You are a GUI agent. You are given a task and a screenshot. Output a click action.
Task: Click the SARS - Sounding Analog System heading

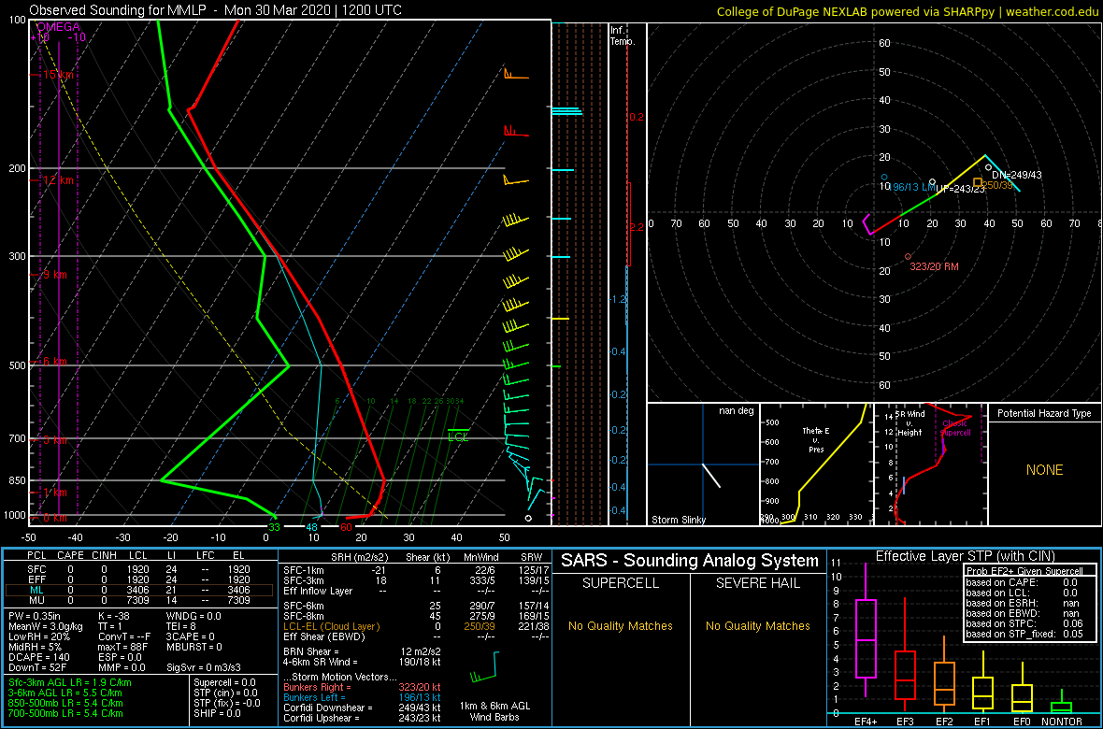690,561
